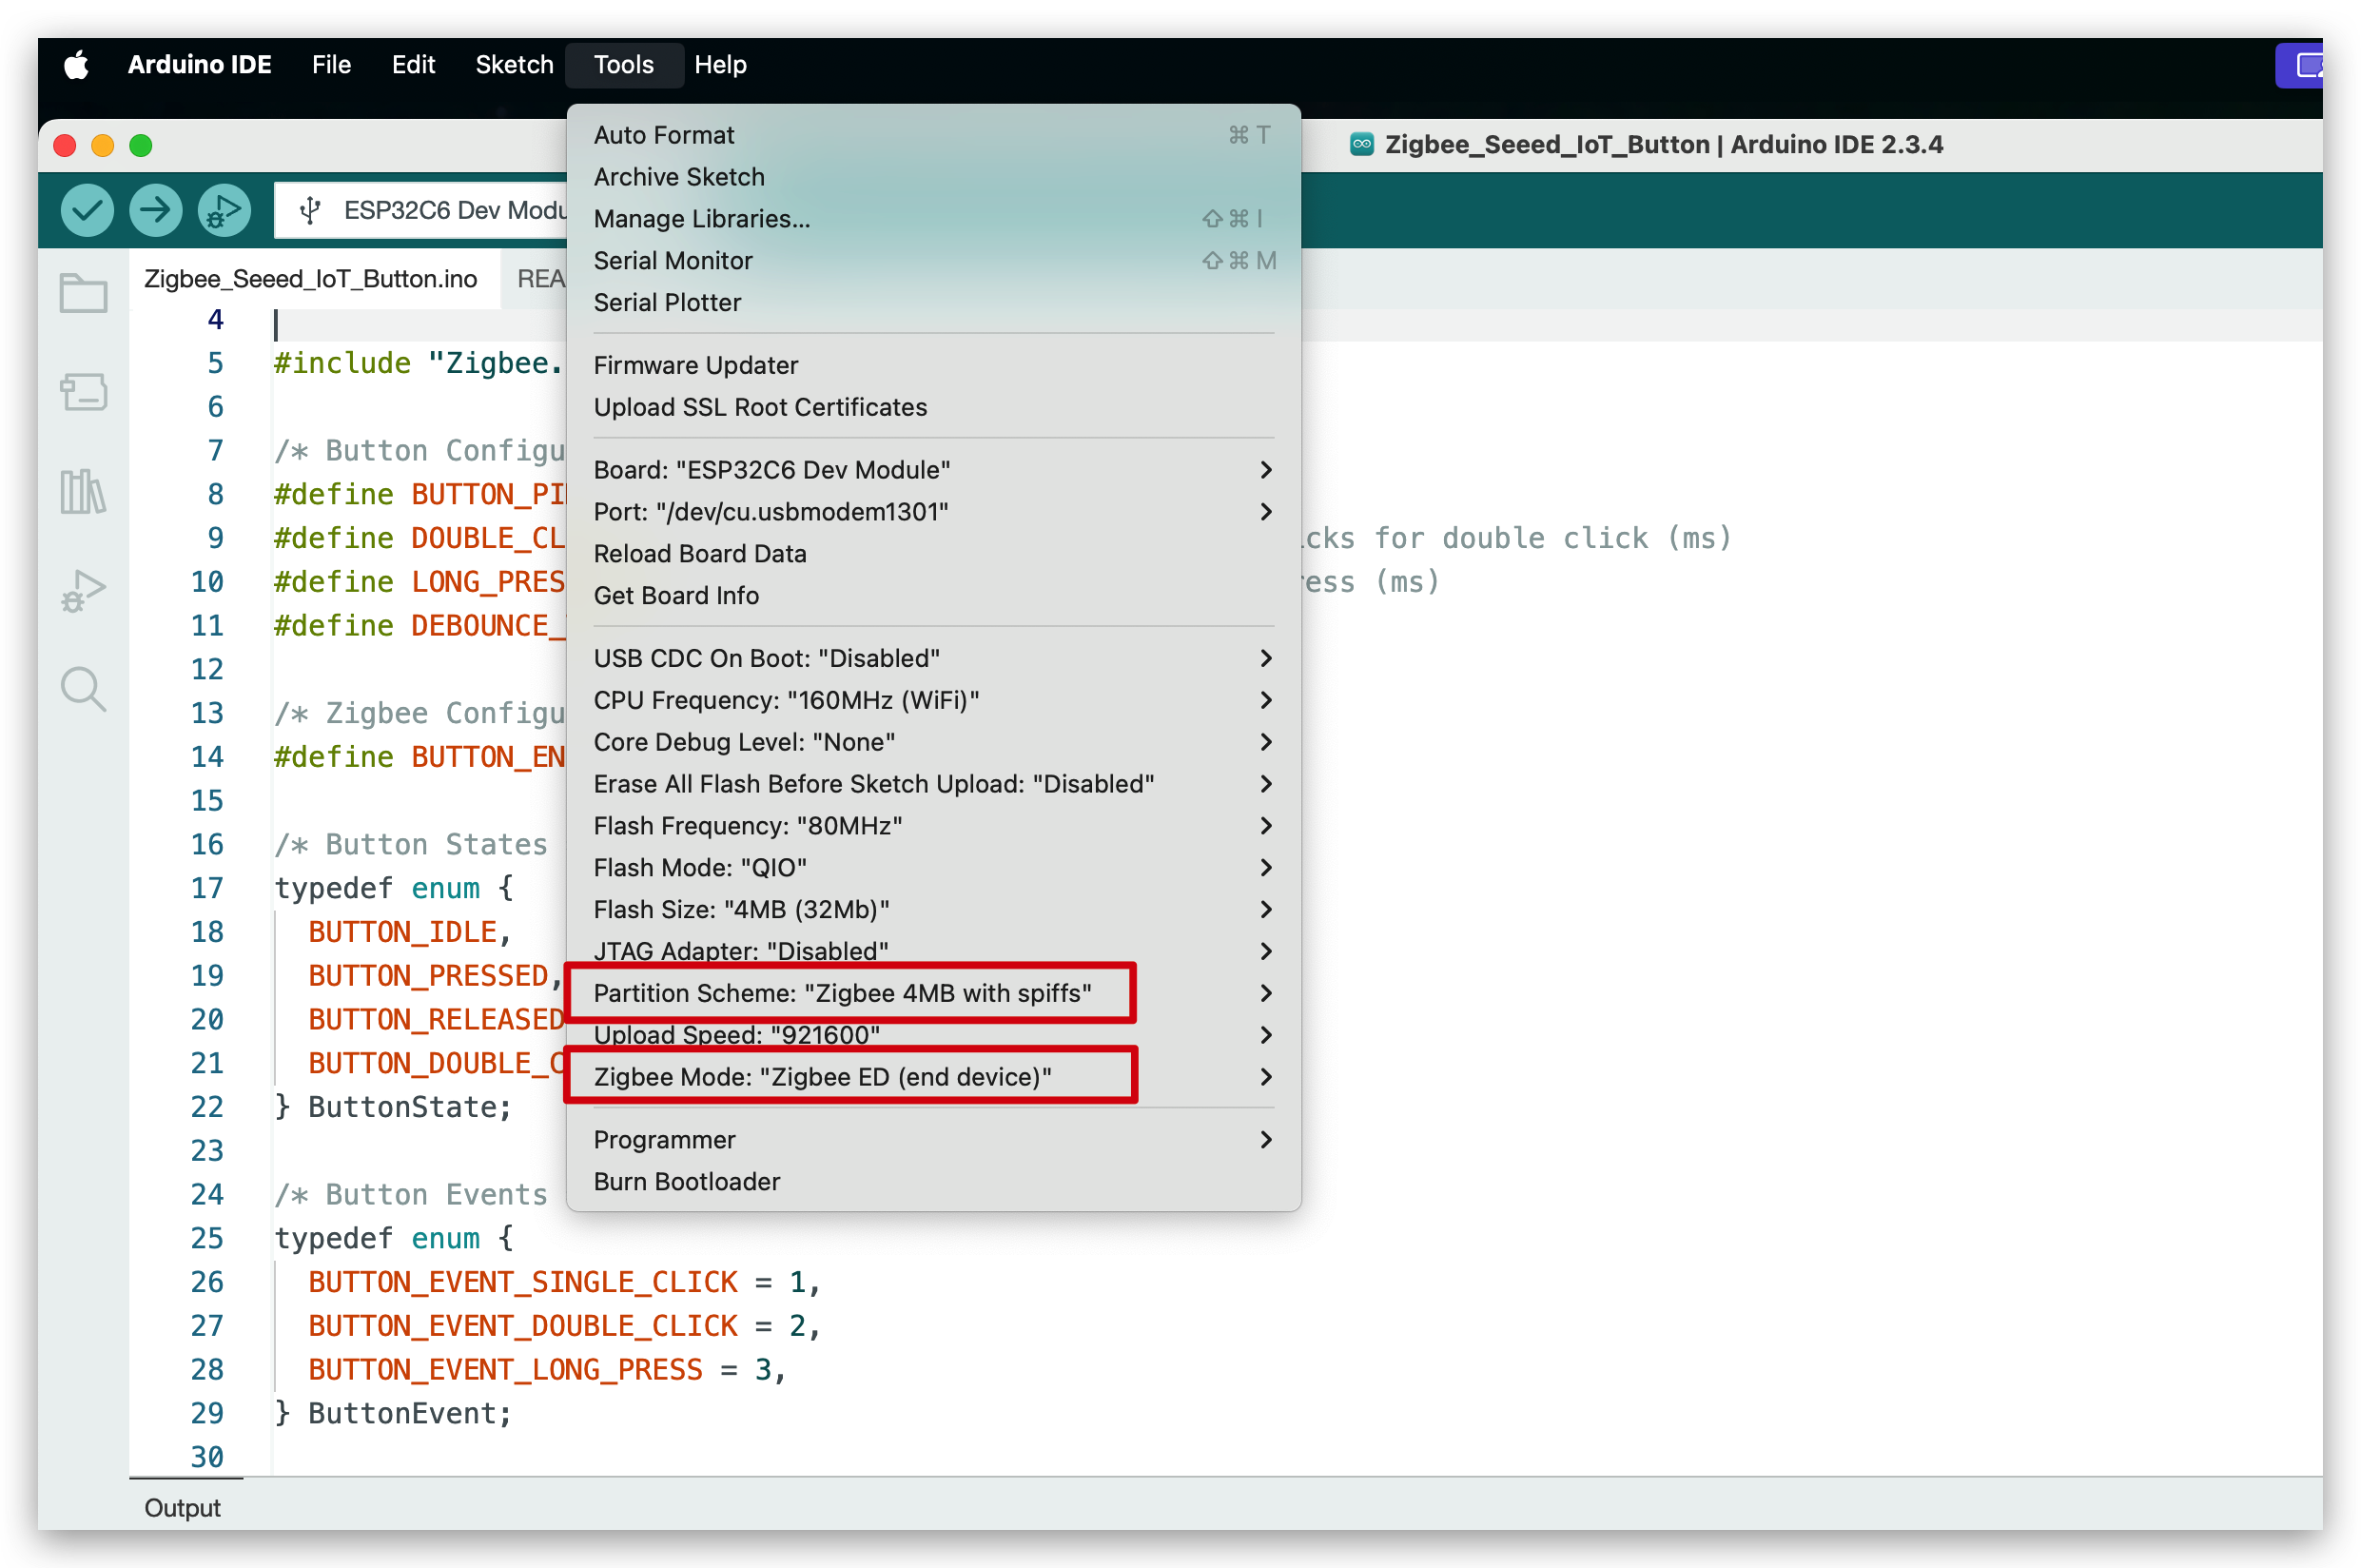The image size is (2361, 1568).
Task: Open the Edit menu
Action: (413, 65)
